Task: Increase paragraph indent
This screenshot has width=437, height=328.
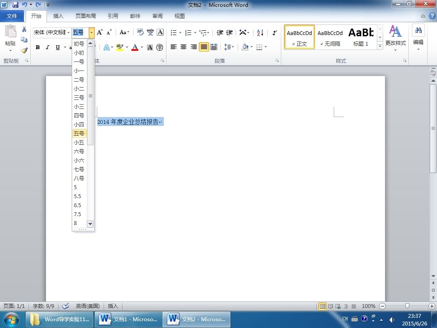Action: click(x=229, y=32)
